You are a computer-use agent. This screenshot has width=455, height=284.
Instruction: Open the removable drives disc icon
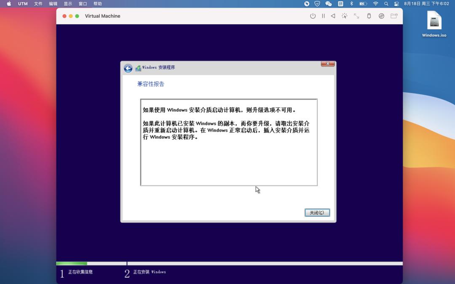pos(381,16)
